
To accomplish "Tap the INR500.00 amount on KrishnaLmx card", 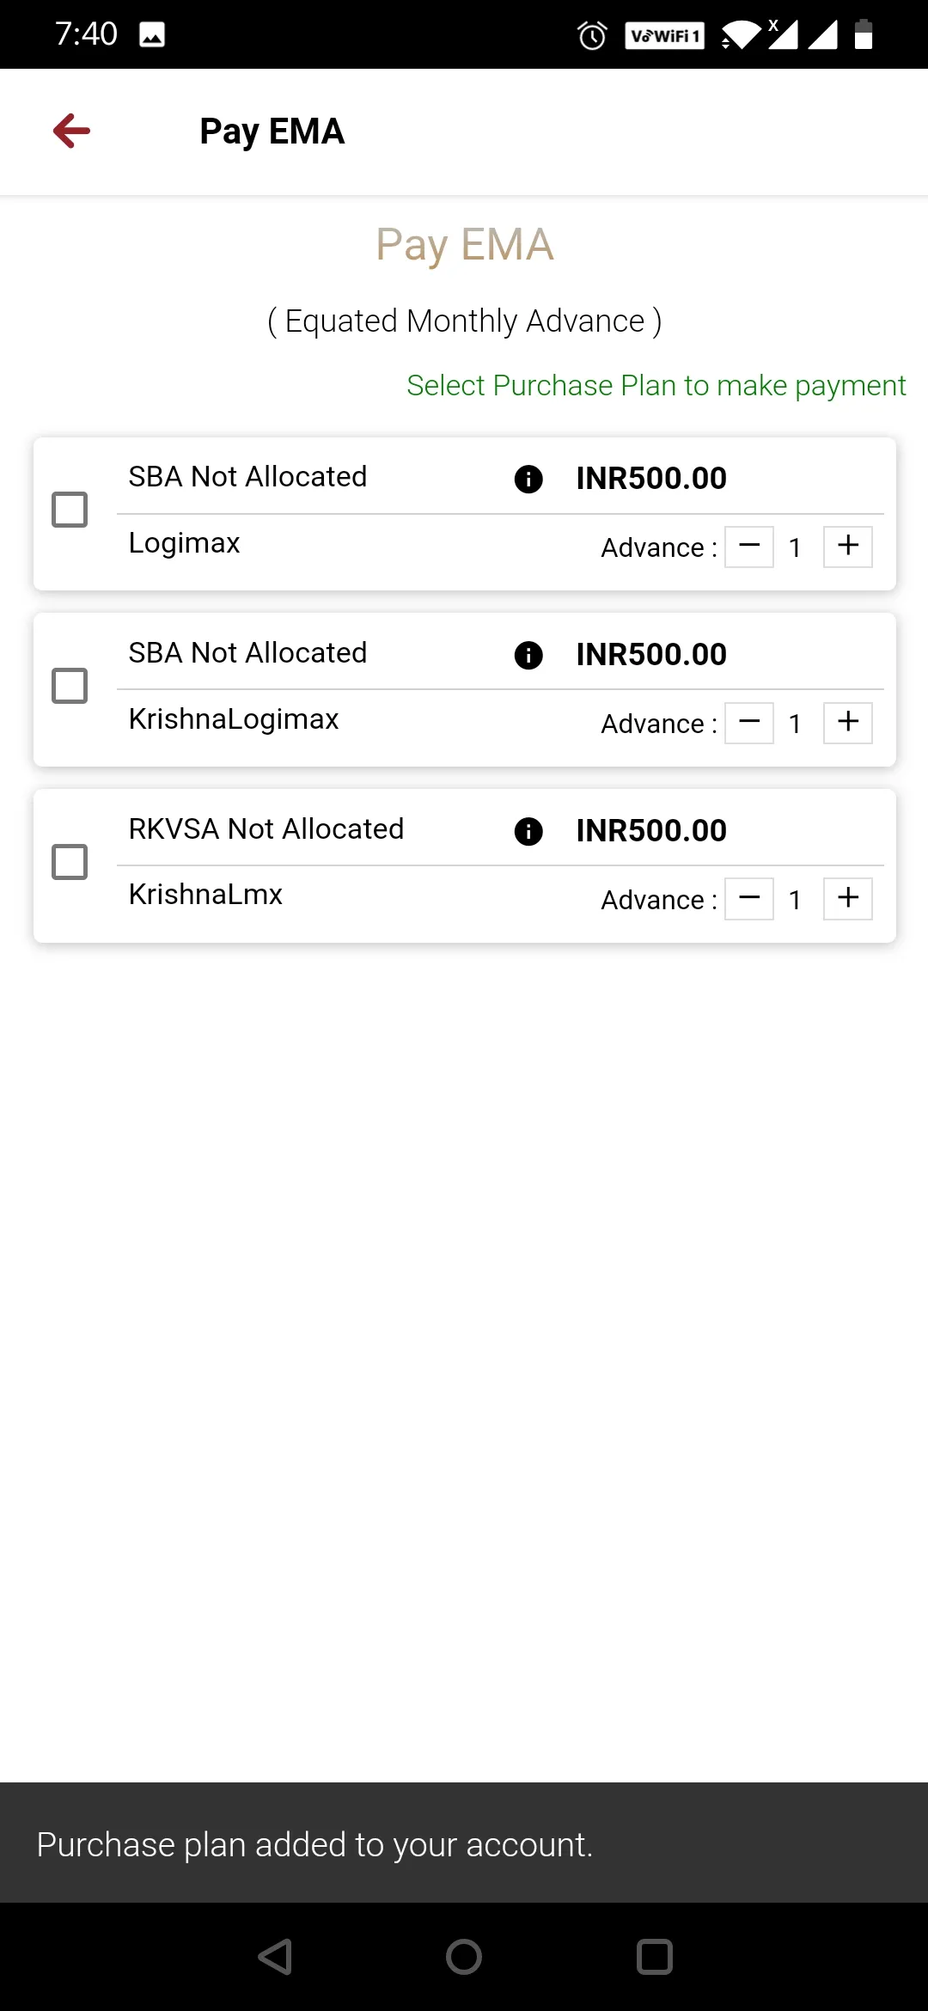I will [651, 831].
